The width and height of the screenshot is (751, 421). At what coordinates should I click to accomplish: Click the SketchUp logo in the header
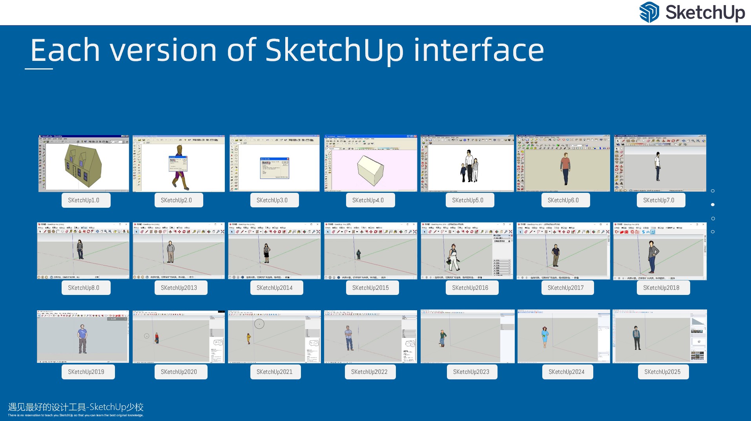[692, 12]
